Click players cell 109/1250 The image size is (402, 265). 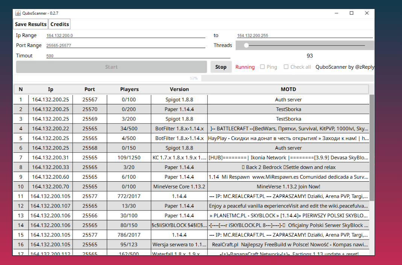click(x=129, y=158)
